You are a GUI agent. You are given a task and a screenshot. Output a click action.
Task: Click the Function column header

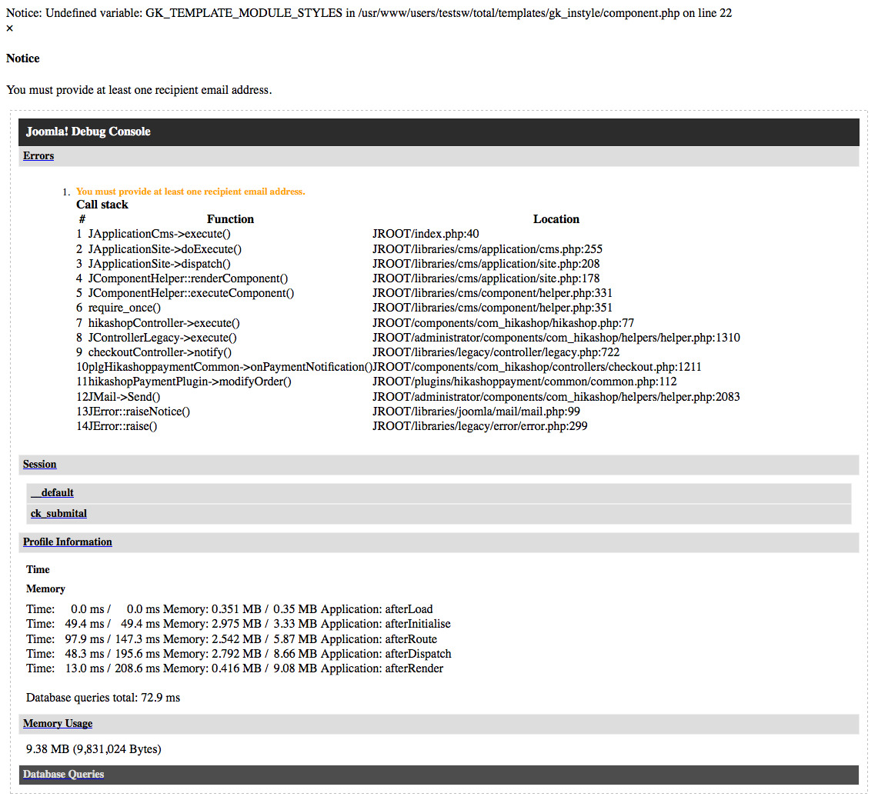(x=230, y=219)
